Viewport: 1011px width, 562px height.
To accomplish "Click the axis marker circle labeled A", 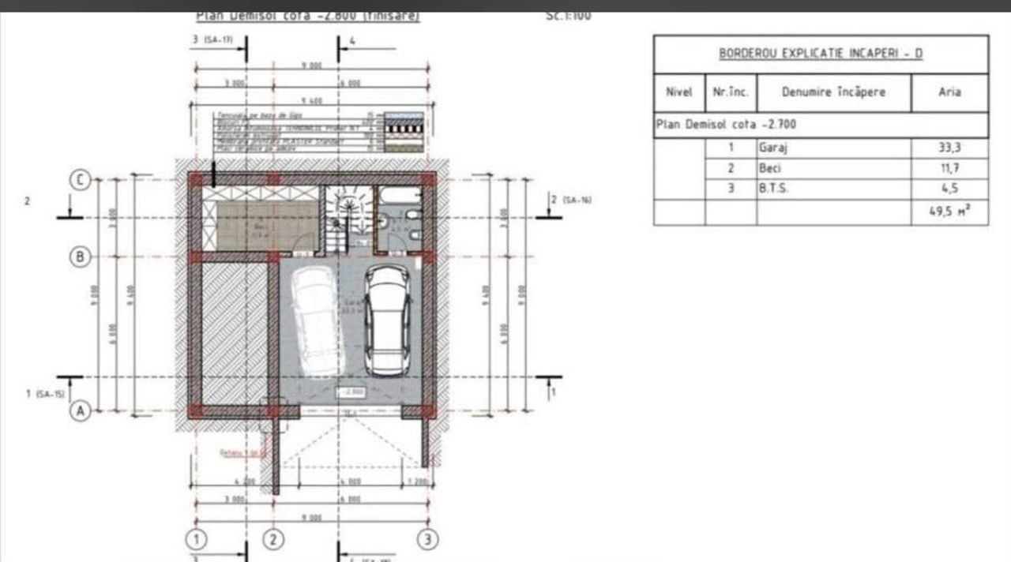I will (80, 410).
